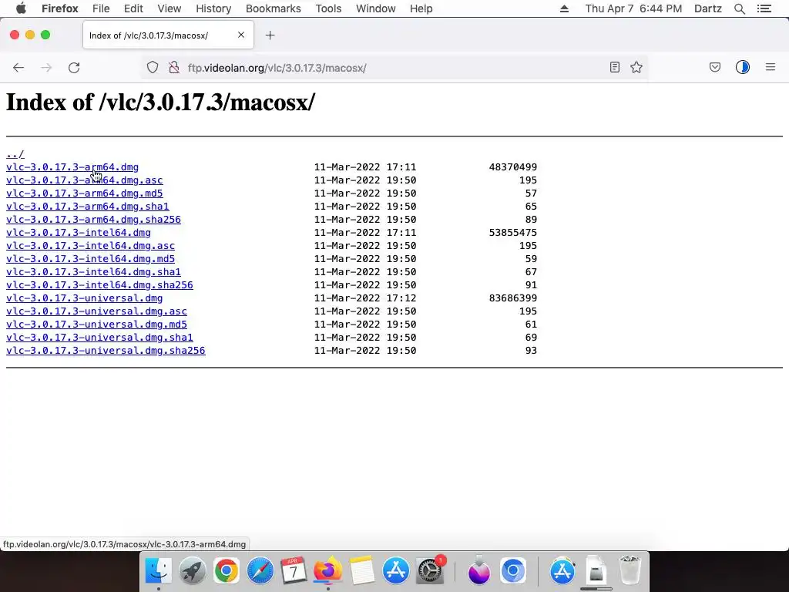Open vlc-3.0.17.3-intel64.dmg.sha256 link

[x=99, y=285]
